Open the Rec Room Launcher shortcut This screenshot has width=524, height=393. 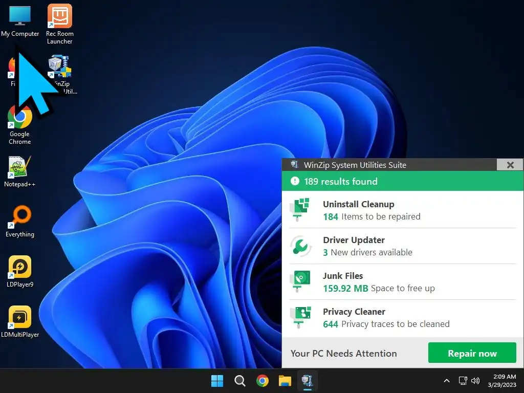(60, 24)
